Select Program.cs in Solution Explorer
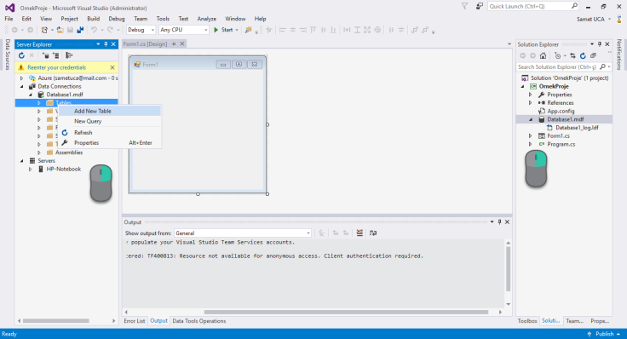This screenshot has width=627, height=339. point(561,144)
